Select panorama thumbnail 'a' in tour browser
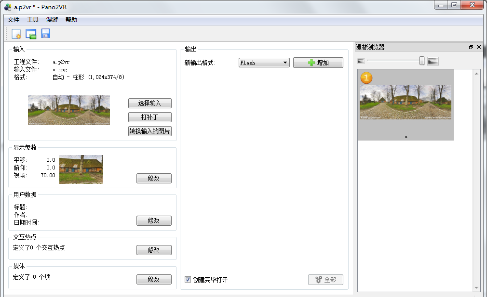 click(x=406, y=105)
